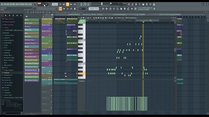Open the TOOLS menu
The height and width of the screenshot is (117, 209).
pos(26,4)
